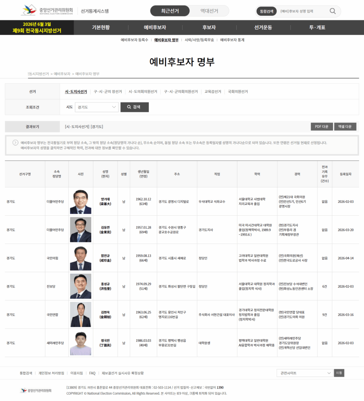Click candidate name 김현욱
The height and width of the screenshot is (401, 364).
tap(105, 314)
